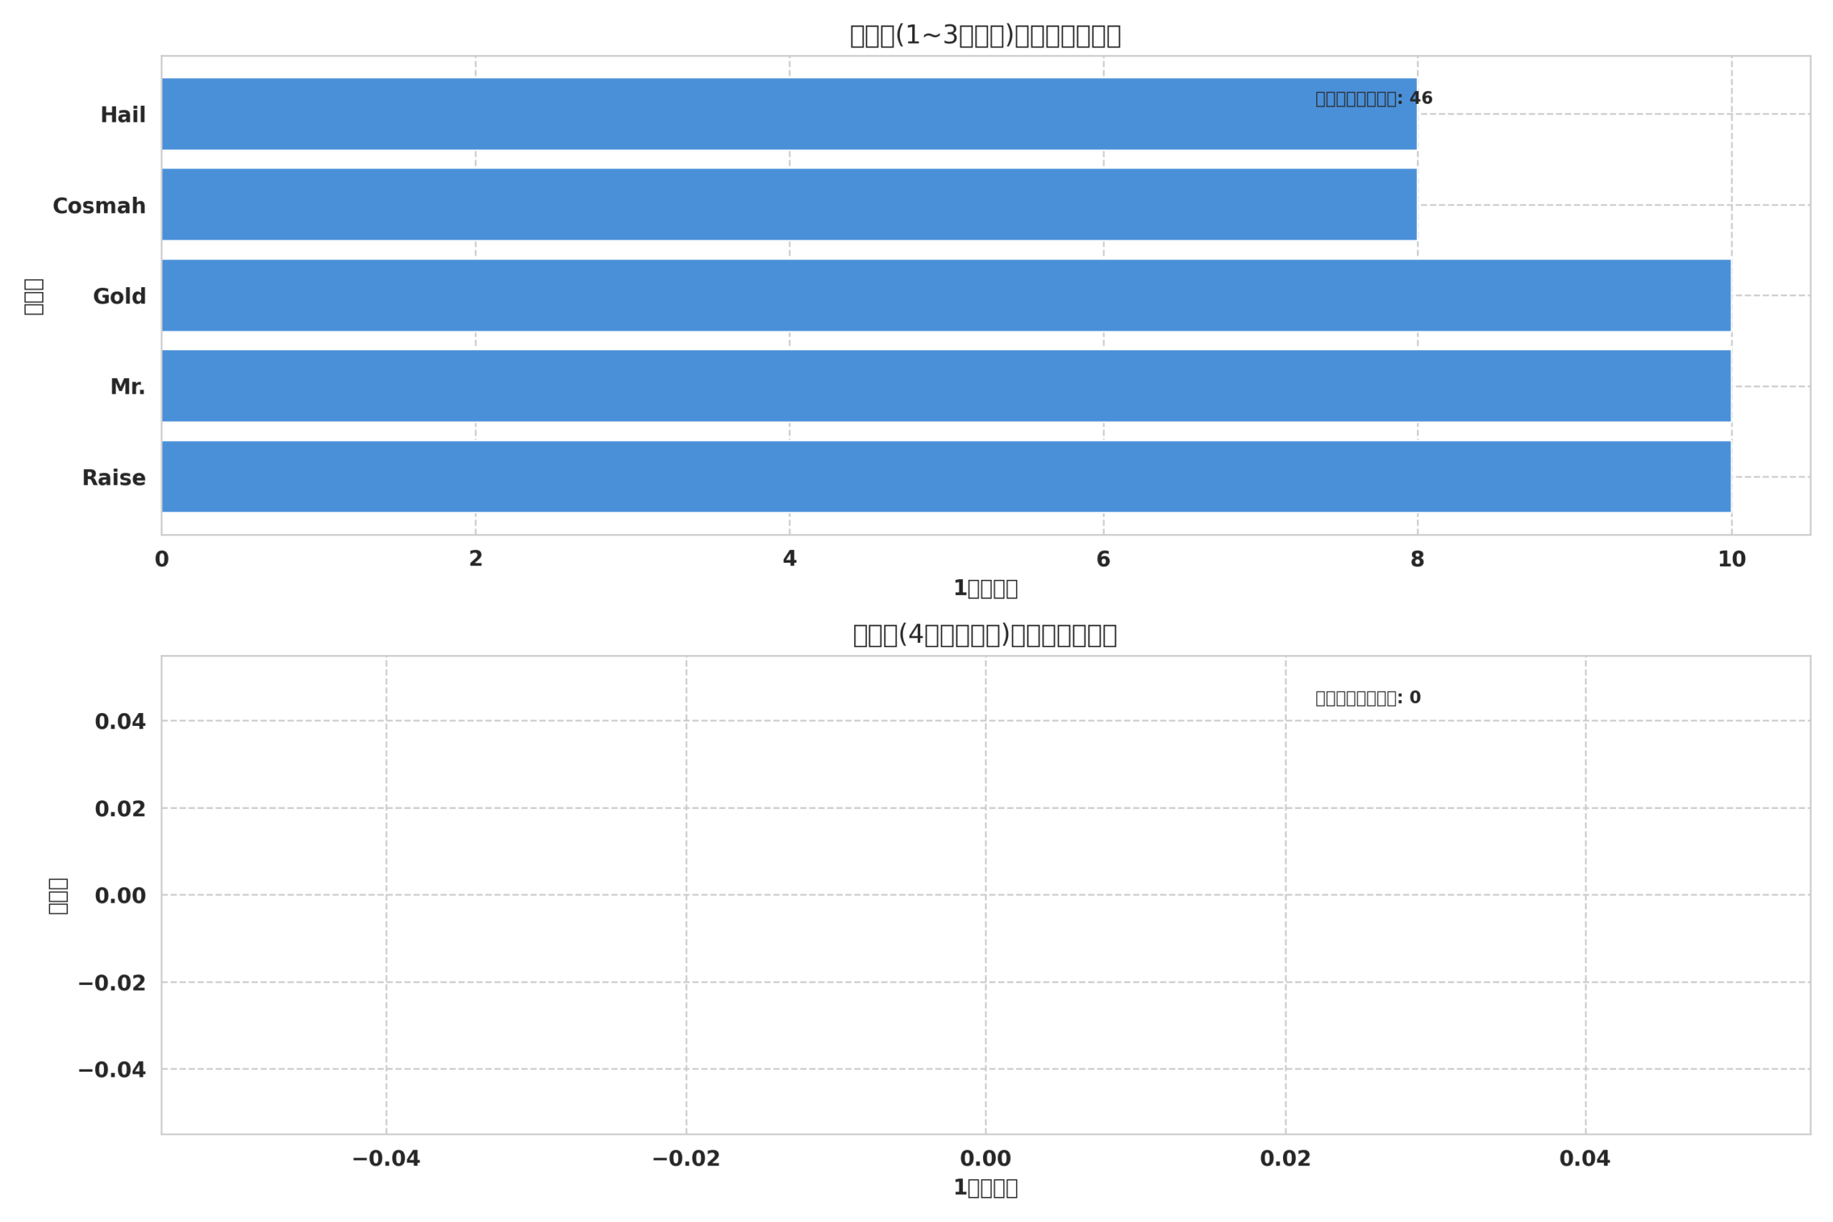
Task: Click the top chart x-axis tick 10
Action: pos(1732,560)
